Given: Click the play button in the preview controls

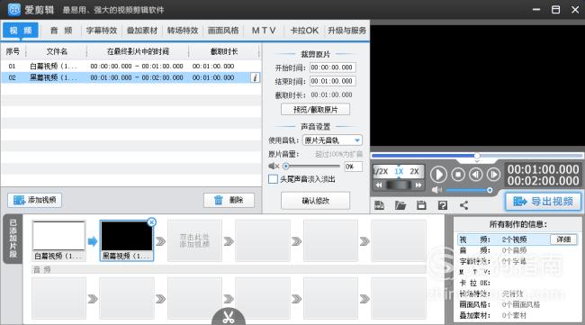Looking at the screenshot, I should 438,175.
